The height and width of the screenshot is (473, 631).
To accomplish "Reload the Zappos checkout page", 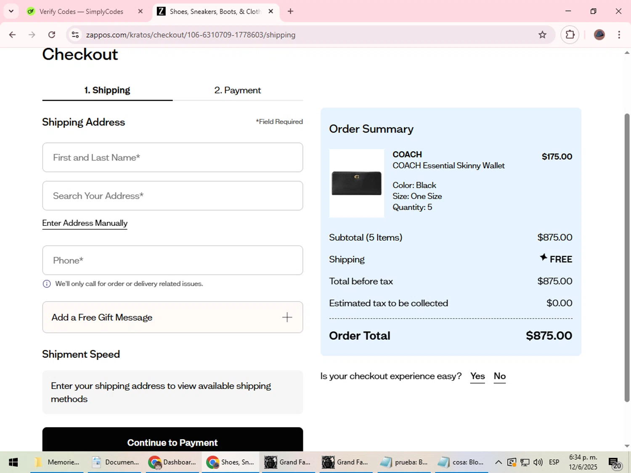I will click(52, 35).
